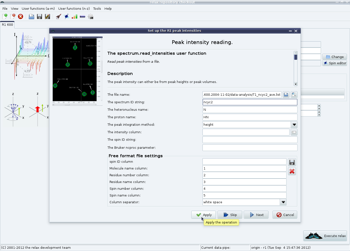Preview the file with magnifier icon

[x=294, y=94]
